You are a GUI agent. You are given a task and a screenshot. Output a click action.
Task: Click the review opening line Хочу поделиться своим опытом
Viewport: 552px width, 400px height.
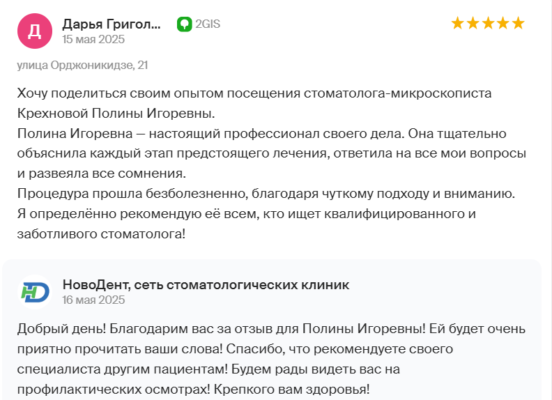pos(254,93)
